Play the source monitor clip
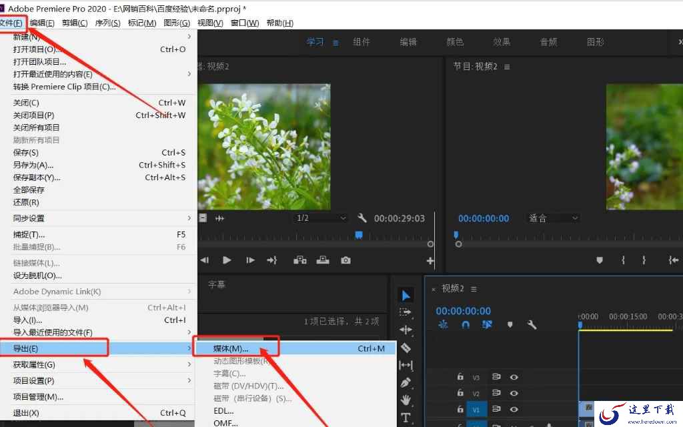683x427 pixels. click(227, 260)
